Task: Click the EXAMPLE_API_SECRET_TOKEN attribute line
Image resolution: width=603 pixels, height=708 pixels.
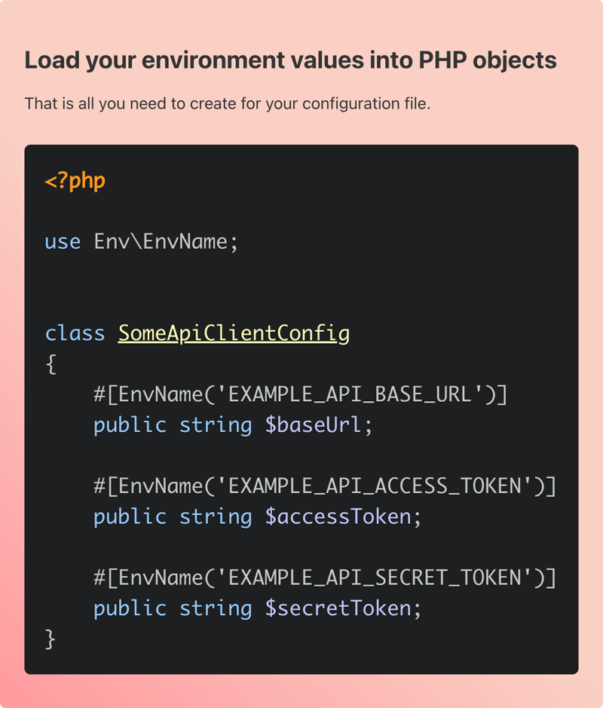Action: click(325, 578)
